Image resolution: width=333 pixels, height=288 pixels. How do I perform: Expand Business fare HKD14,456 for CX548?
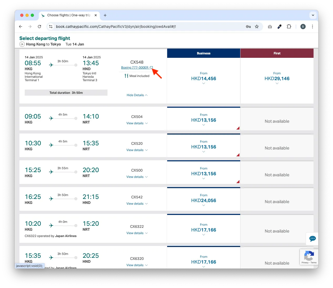[203, 79]
